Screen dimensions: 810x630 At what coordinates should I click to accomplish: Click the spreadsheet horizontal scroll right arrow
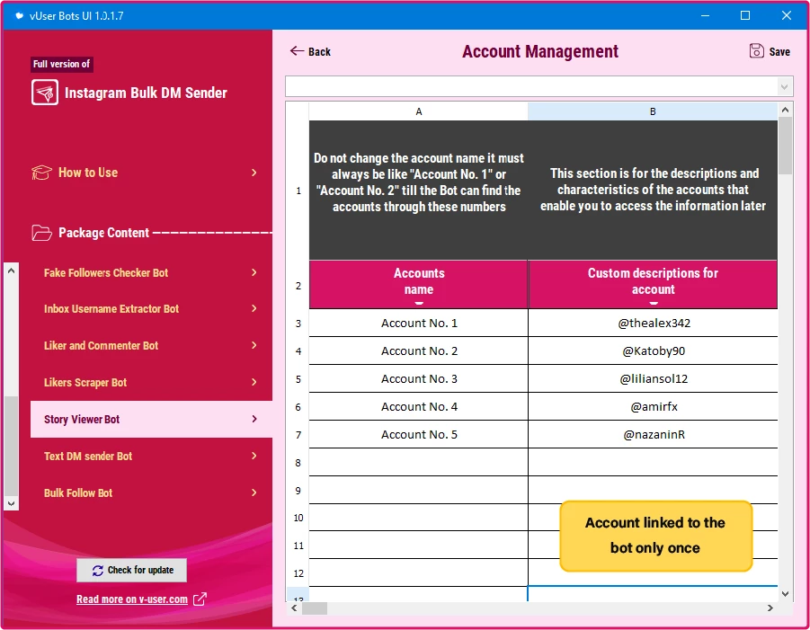[x=770, y=608]
